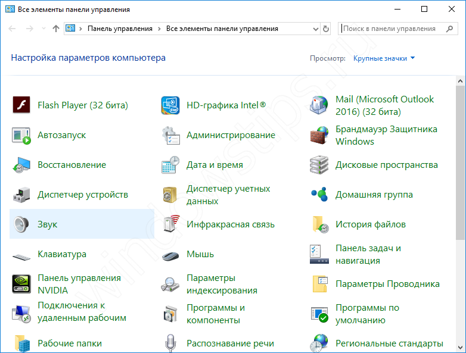Viewport: 466px width, 353px height.
Task: Expand the Крупные значки view dropdown
Action: tap(384, 58)
